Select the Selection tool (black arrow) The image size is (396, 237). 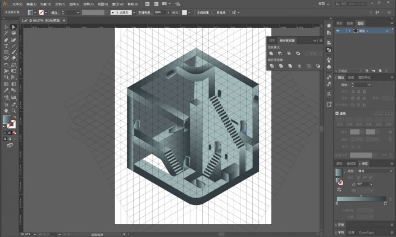tap(6, 27)
